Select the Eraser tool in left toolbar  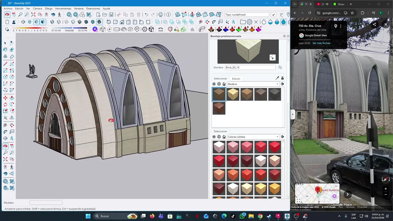click(12, 49)
